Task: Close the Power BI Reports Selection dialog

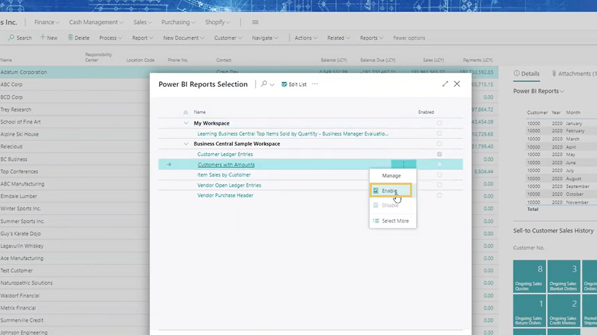Action: 457,83
